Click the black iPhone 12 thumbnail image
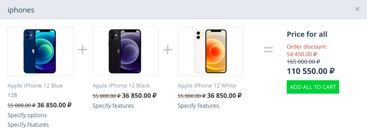Screen dimensions: 367x132 pyautogui.click(x=125, y=51)
